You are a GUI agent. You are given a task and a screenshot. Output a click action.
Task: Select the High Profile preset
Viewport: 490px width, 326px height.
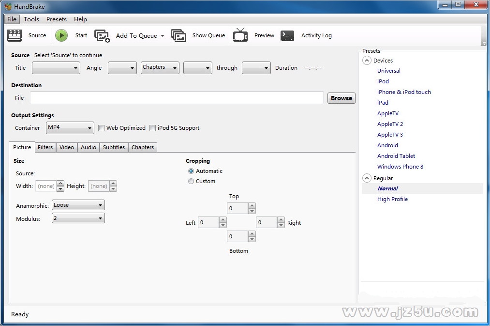point(392,199)
